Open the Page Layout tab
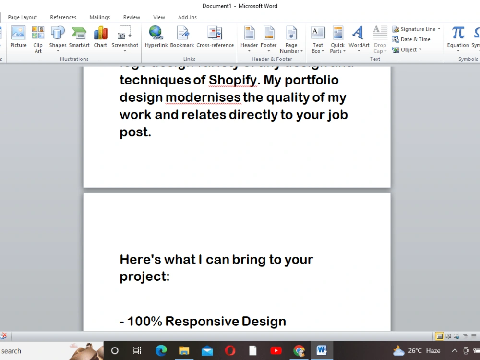Image resolution: width=480 pixels, height=360 pixels. pos(23,17)
